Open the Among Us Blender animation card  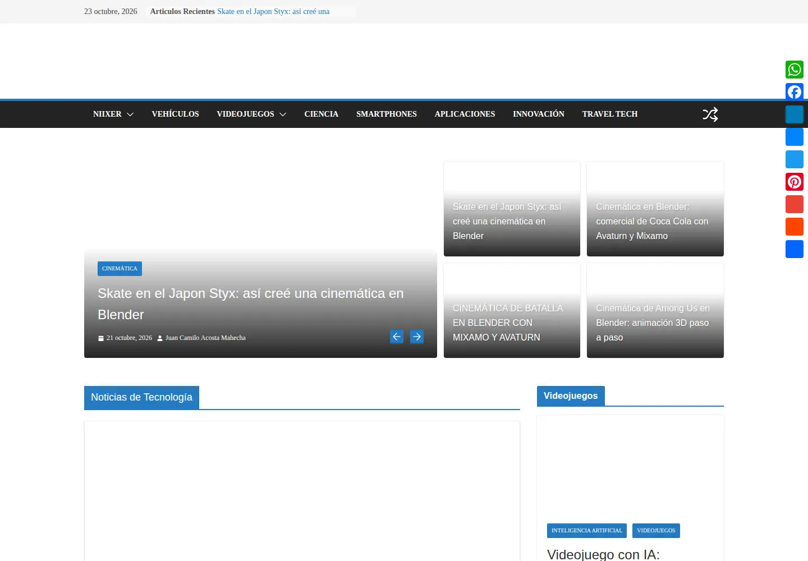(653, 323)
